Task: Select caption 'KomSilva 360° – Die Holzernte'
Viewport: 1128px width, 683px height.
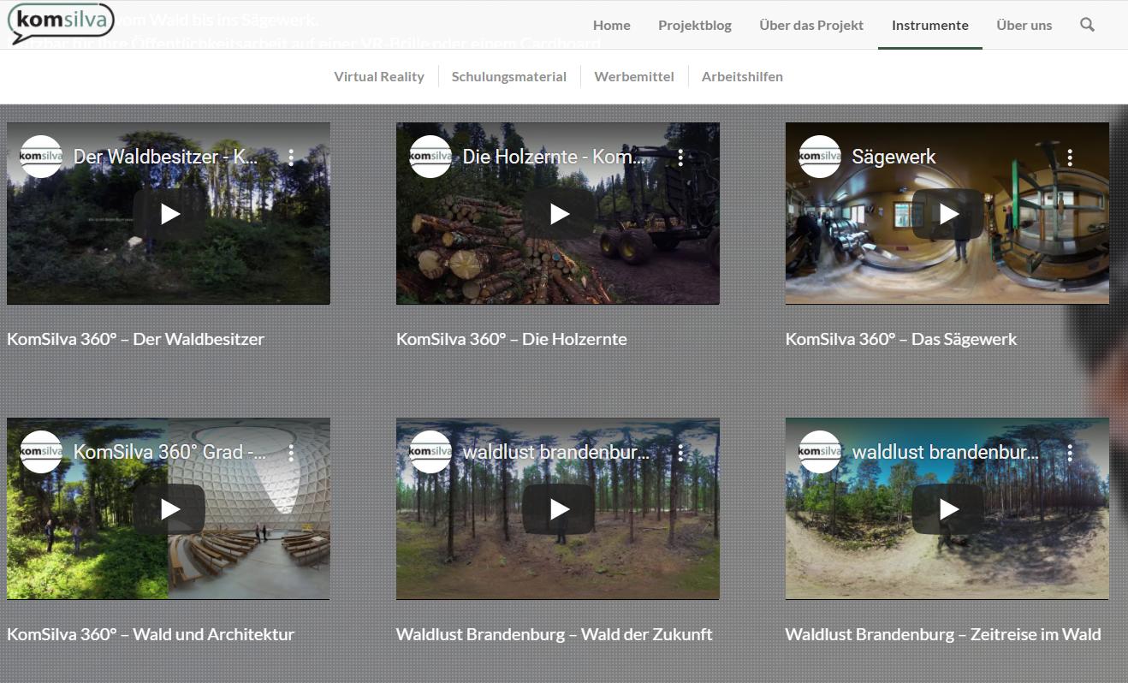Action: coord(512,339)
